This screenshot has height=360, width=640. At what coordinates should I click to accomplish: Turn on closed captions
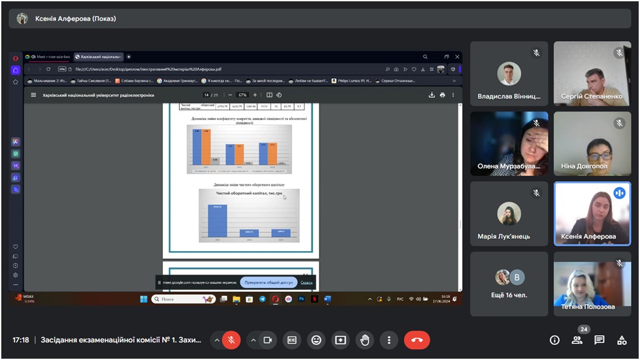click(x=293, y=340)
